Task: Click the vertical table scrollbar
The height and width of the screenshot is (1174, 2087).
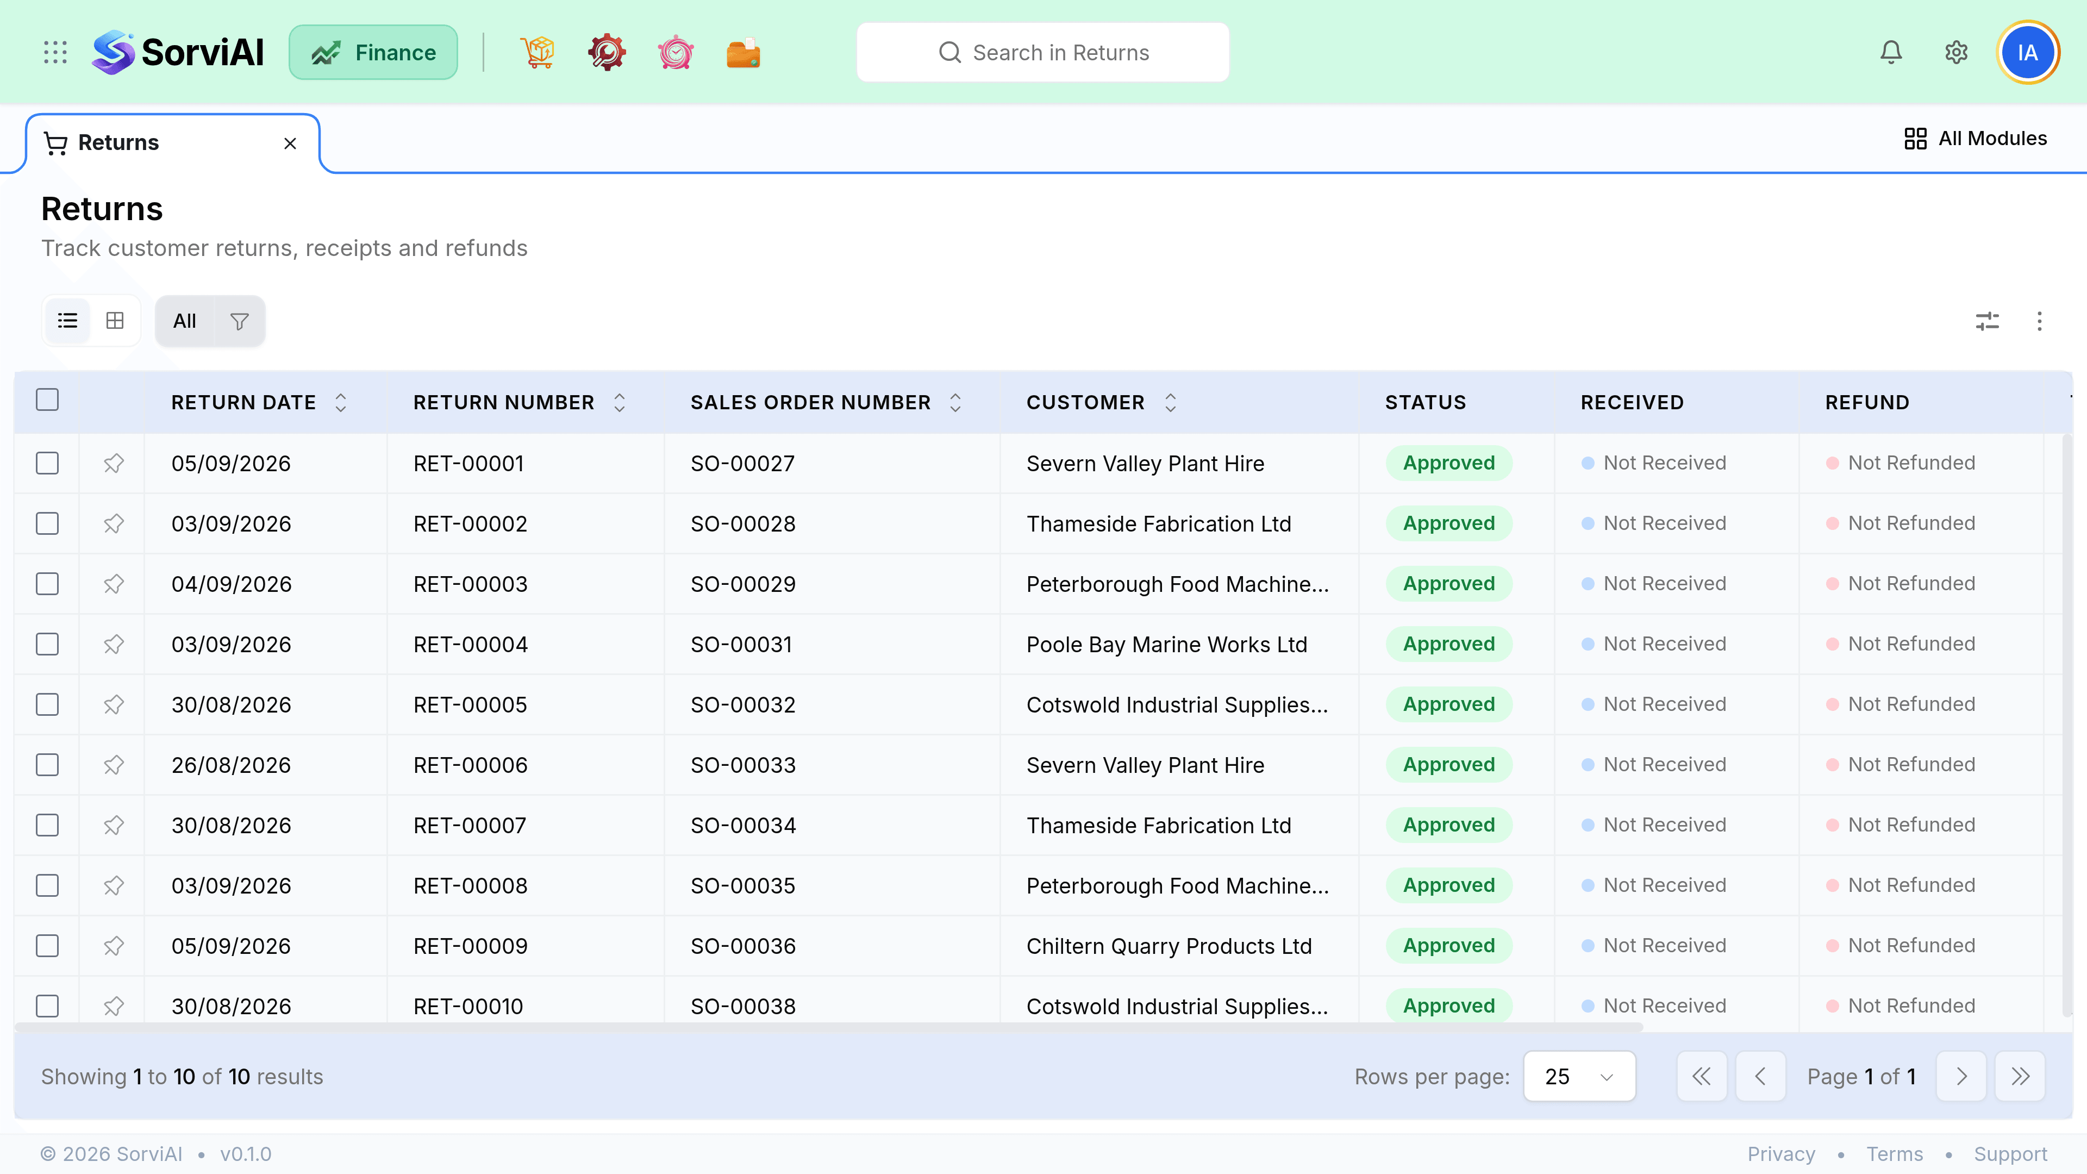Action: pyautogui.click(x=2067, y=725)
